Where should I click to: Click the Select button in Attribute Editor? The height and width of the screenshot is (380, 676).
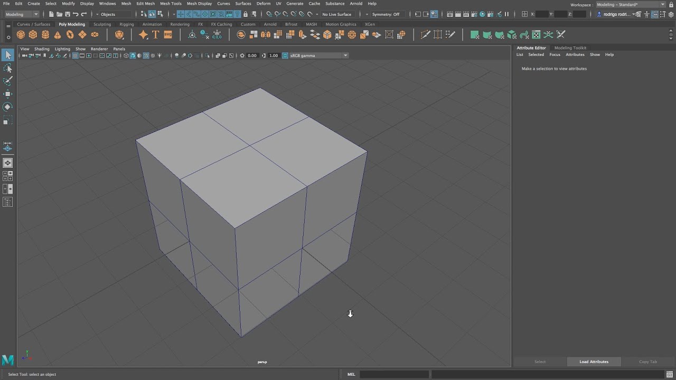[540, 362]
